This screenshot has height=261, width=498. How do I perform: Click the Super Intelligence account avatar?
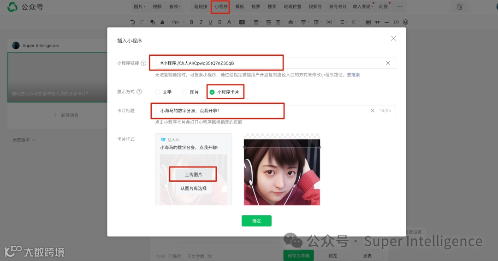(16, 45)
